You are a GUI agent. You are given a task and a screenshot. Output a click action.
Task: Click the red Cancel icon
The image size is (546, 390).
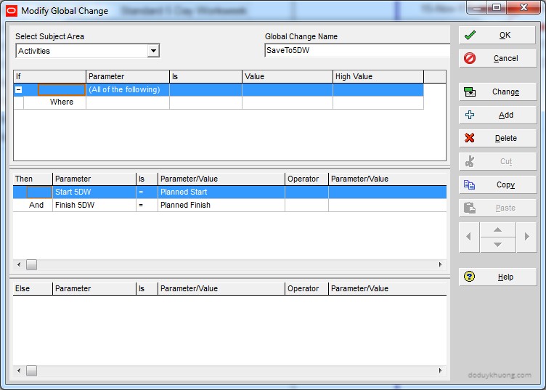(470, 58)
